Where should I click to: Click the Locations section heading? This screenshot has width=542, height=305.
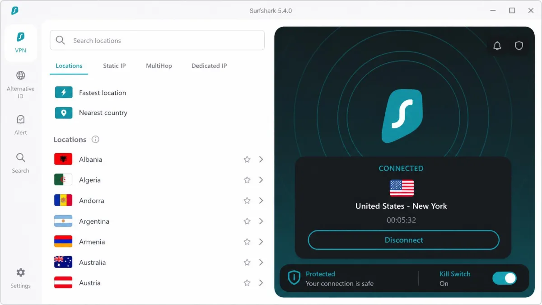coord(70,140)
